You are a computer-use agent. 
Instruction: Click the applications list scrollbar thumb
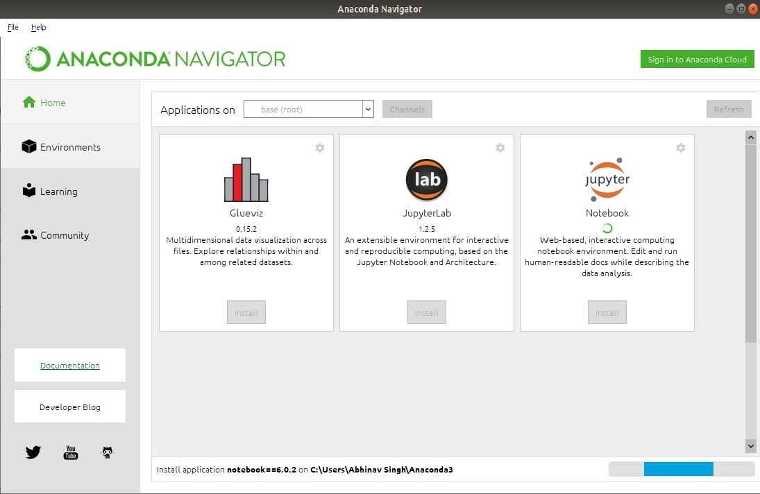[751, 244]
